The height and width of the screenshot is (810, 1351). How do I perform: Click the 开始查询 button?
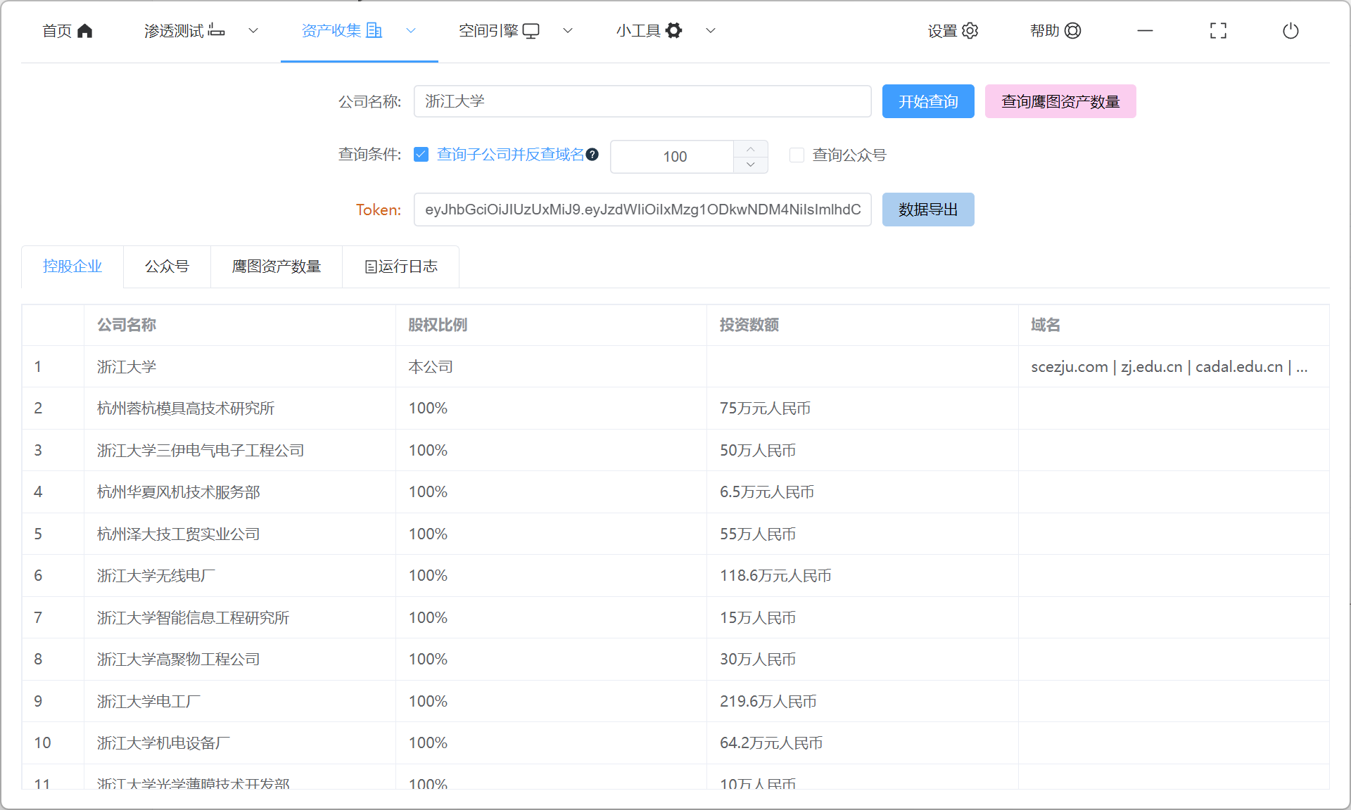point(928,102)
